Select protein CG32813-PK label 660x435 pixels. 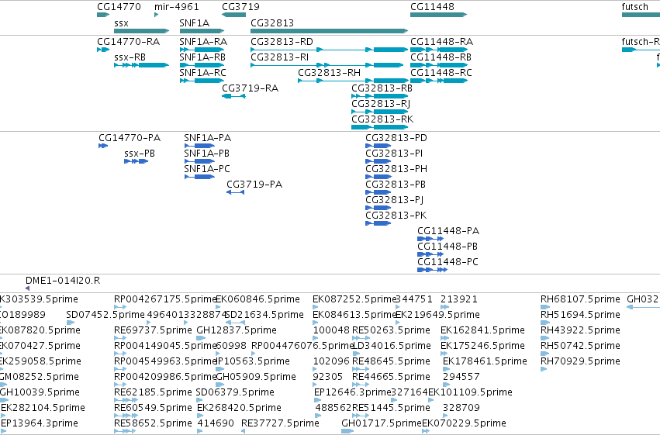click(396, 216)
